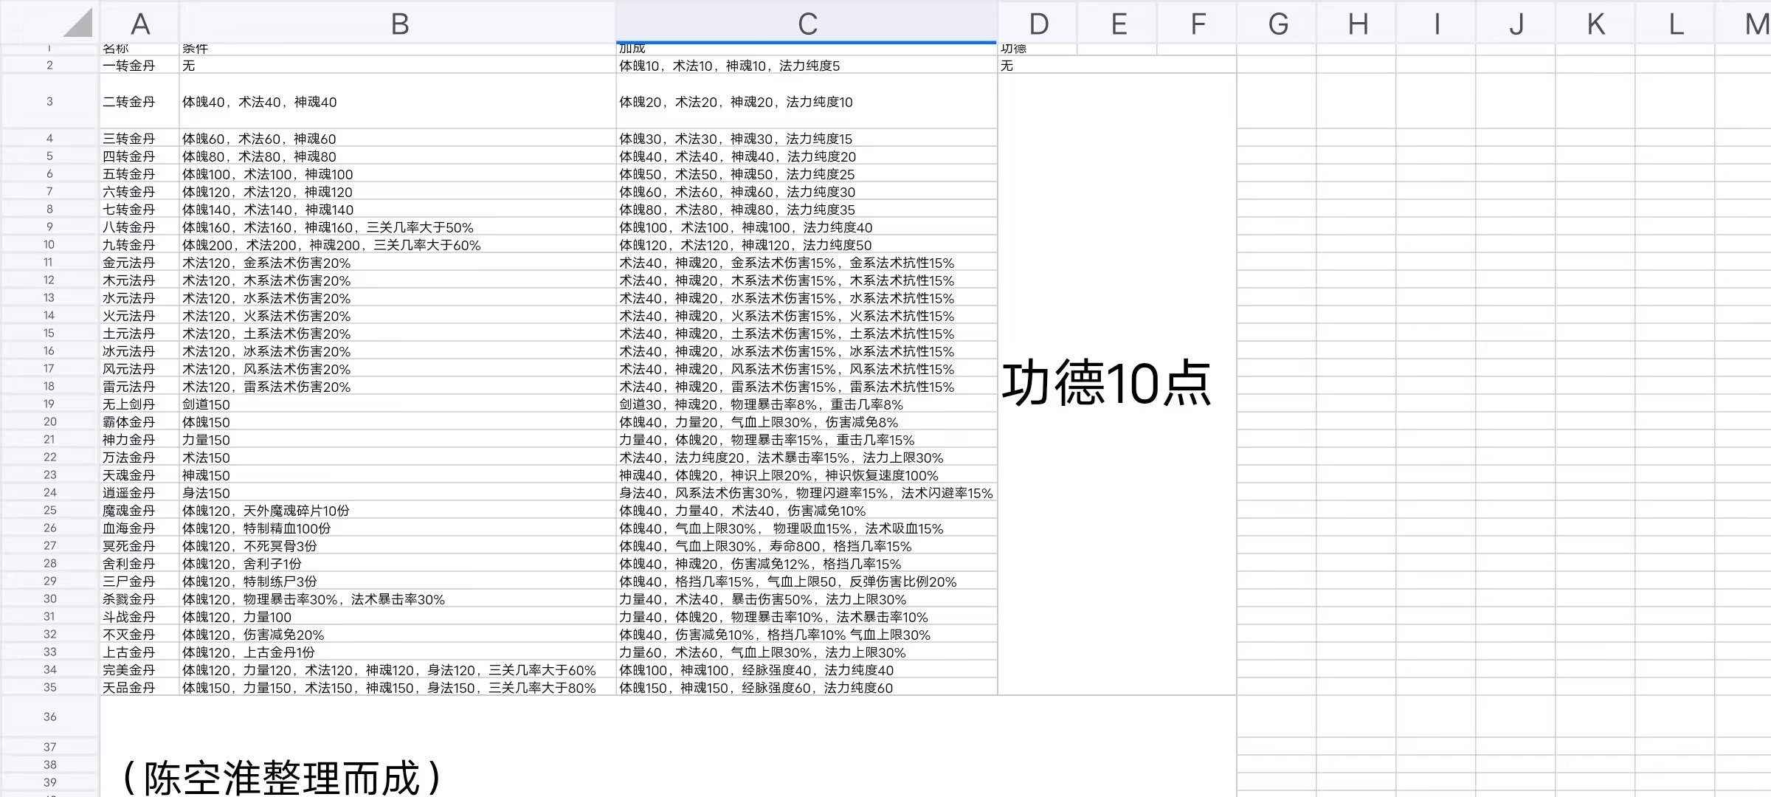Click cell '木法120，冰系法术伤害20%'
1771x797 pixels.
398,351
